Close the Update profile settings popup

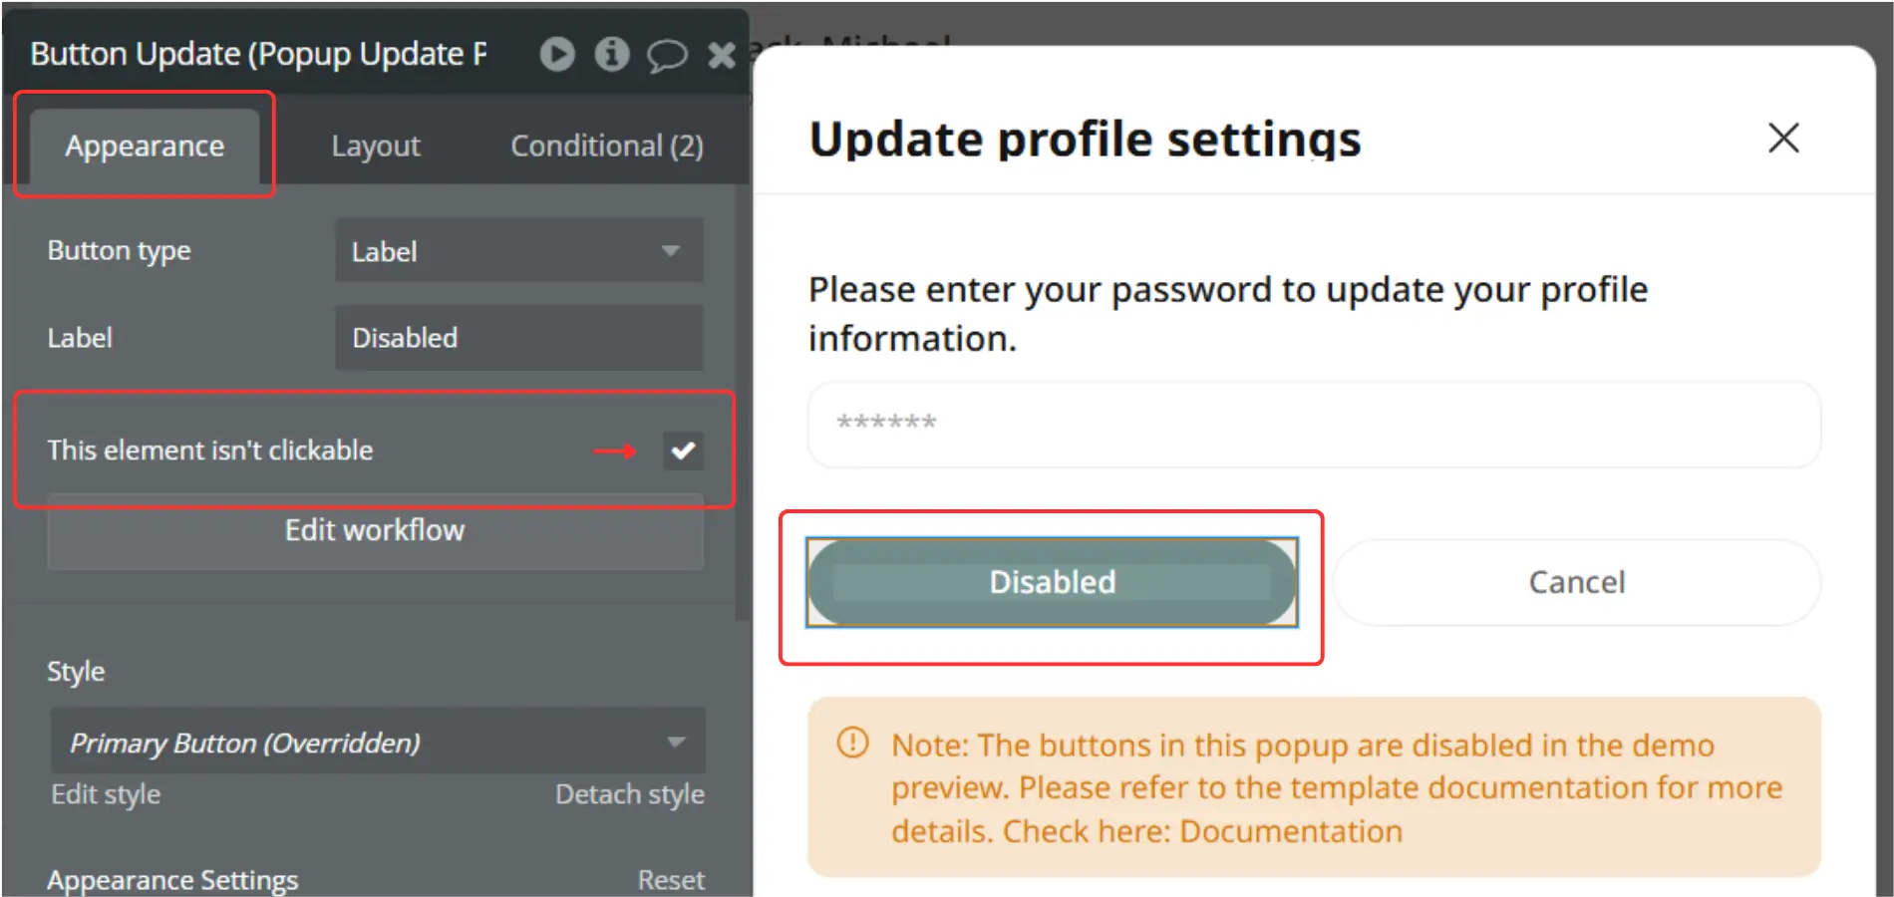tap(1783, 138)
